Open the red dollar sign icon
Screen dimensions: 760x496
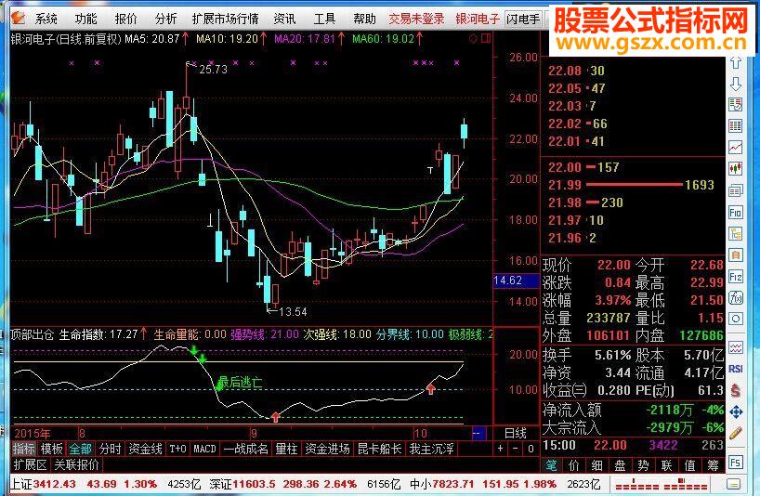click(x=736, y=390)
